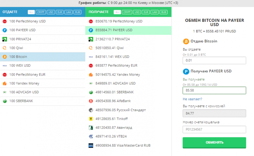The width and height of the screenshot is (254, 156).
Task: Pick 843161.141 WEX USD to receive
Action: [x=128, y=57]
